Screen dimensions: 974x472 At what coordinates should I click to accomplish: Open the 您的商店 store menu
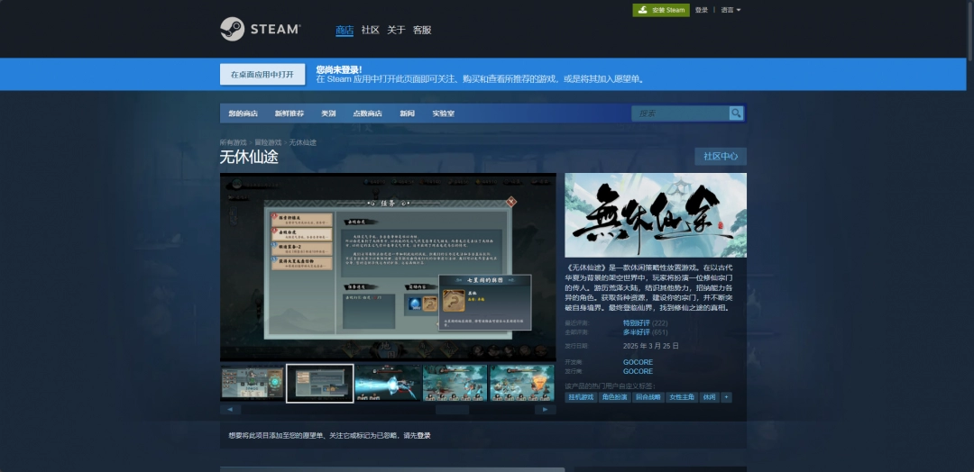[x=243, y=113]
